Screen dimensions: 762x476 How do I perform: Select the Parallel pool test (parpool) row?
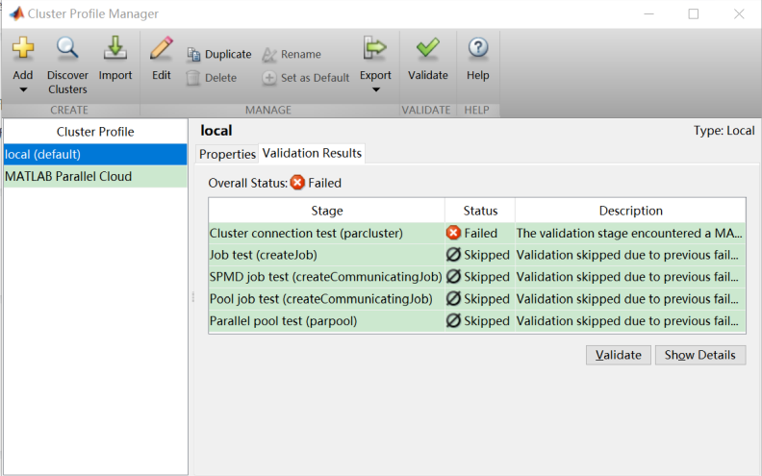[x=477, y=321]
